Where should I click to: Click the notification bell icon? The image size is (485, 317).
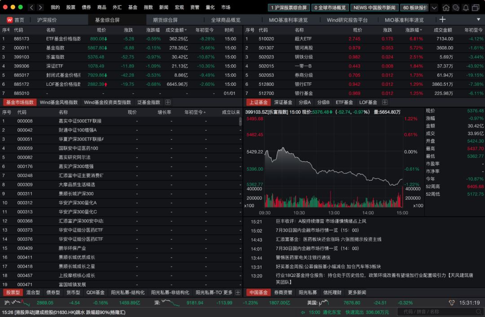point(466,7)
